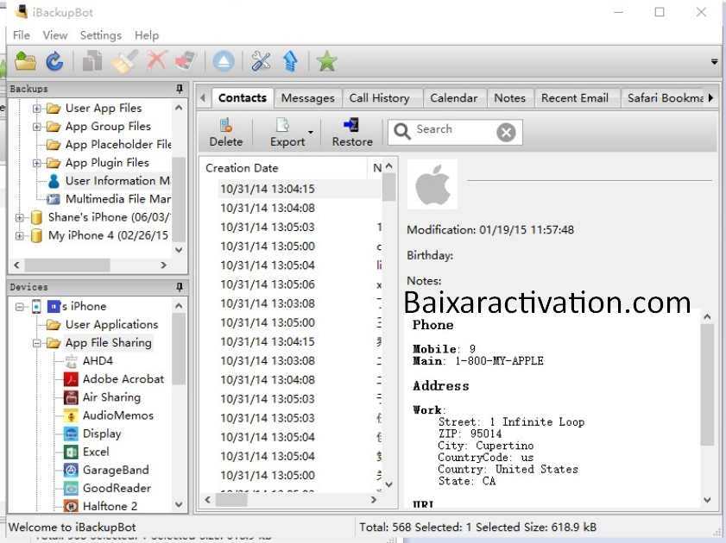The image size is (726, 543).
Task: Open the GoodReader app icon
Action: pyautogui.click(x=71, y=489)
